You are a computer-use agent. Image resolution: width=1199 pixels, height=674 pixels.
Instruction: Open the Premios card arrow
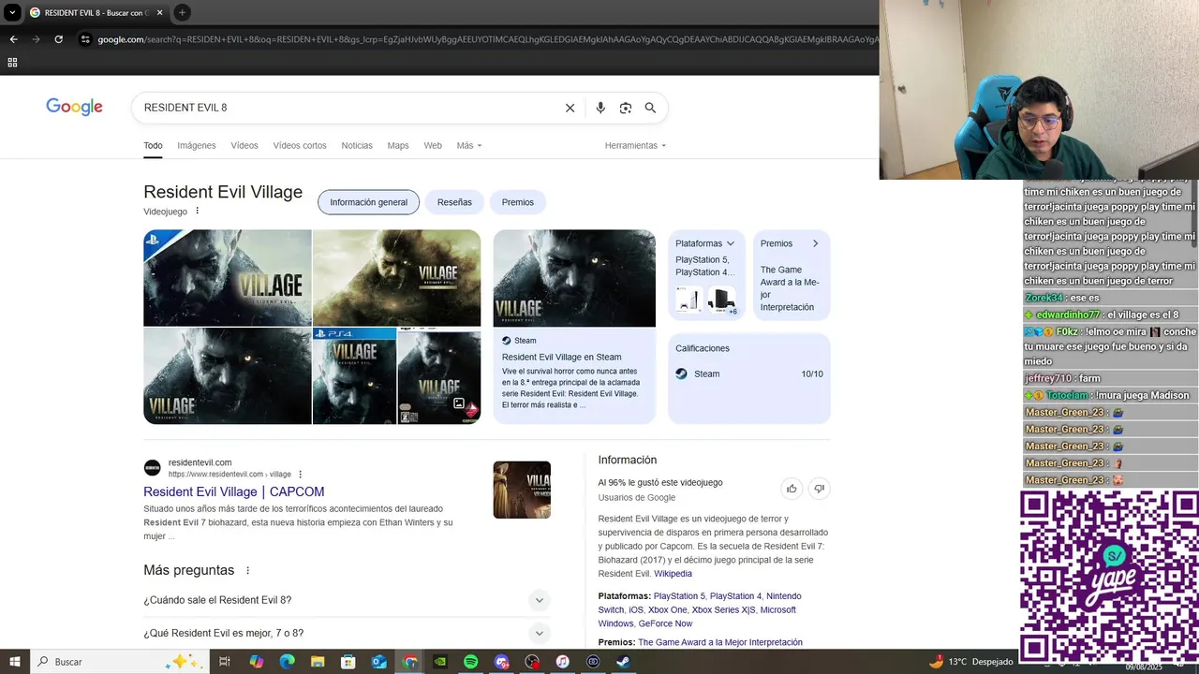click(x=815, y=243)
